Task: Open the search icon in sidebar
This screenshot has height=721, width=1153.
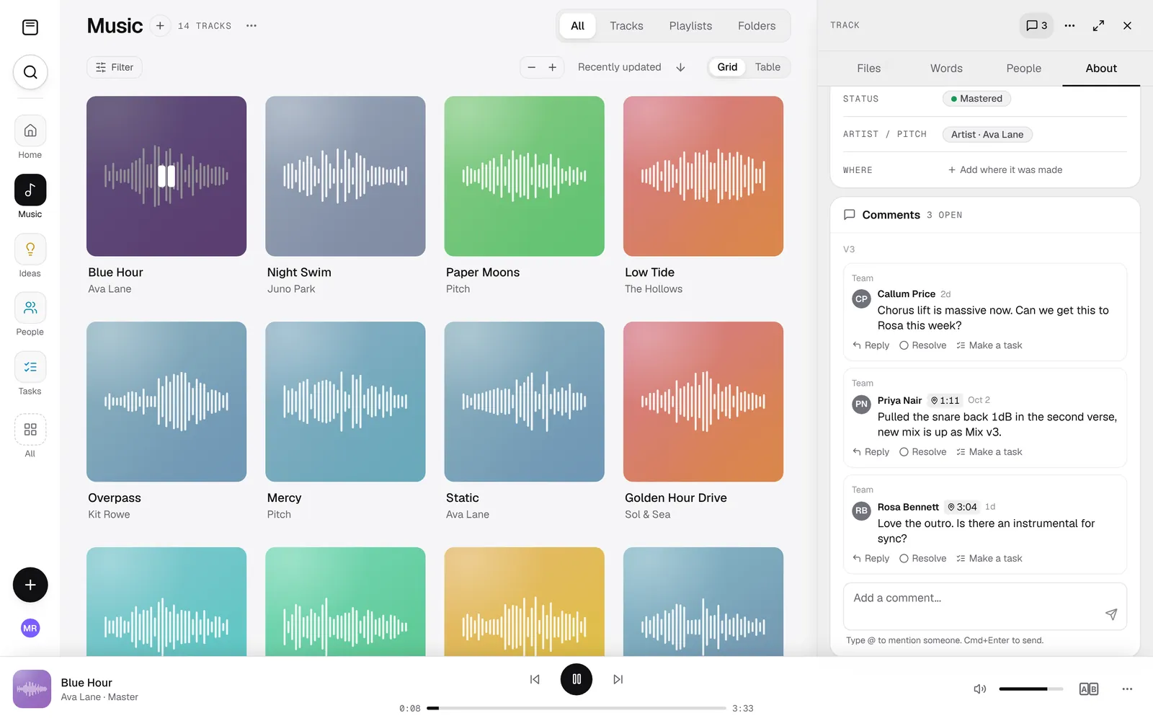Action: pos(30,72)
